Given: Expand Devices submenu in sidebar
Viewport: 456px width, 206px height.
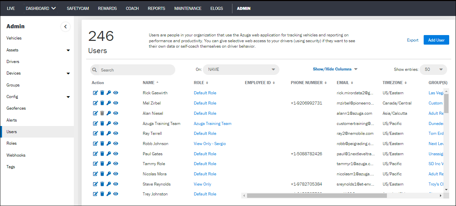Looking at the screenshot, I should (x=68, y=74).
